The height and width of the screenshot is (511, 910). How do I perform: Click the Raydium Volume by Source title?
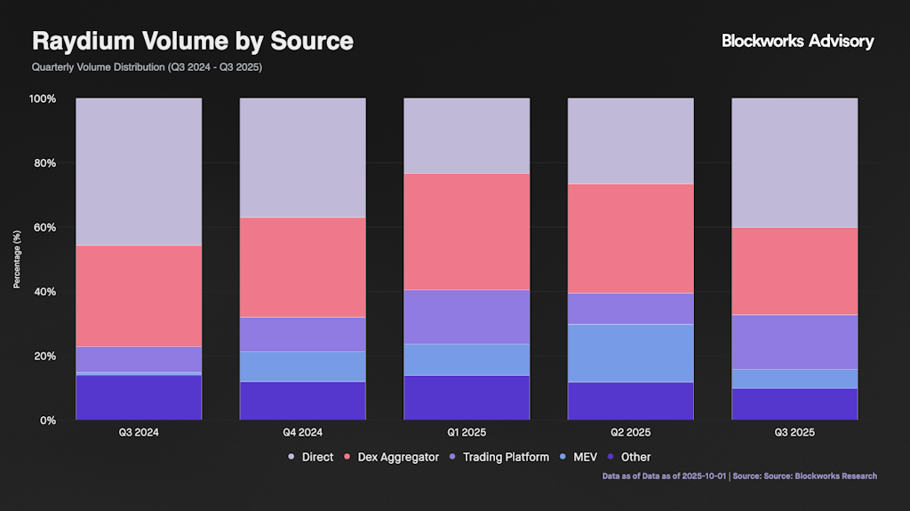[x=192, y=41]
